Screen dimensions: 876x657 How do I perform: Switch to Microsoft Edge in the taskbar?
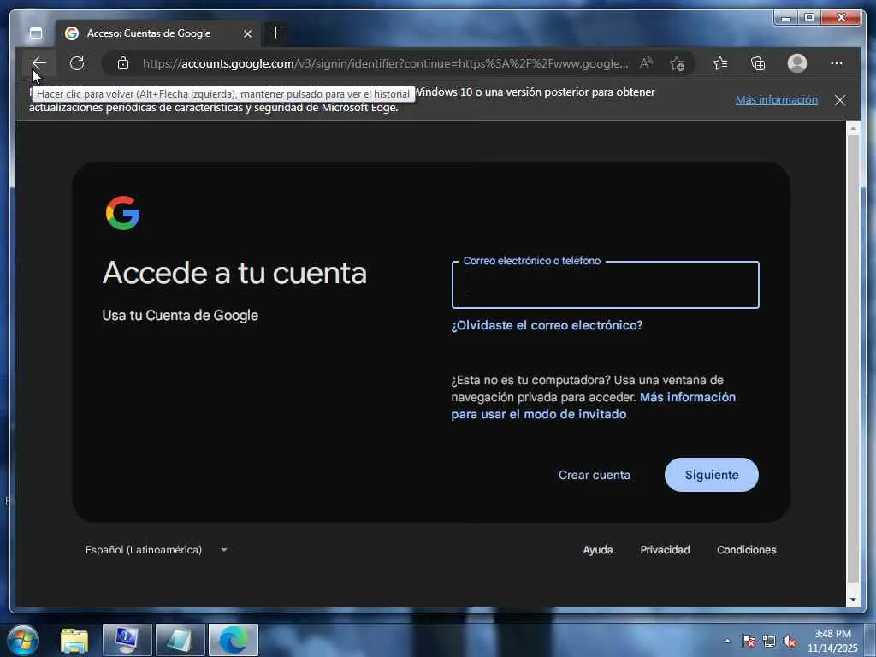click(234, 640)
